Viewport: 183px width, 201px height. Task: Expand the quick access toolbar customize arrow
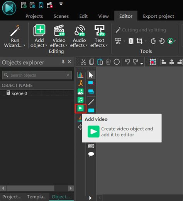tap(61, 4)
